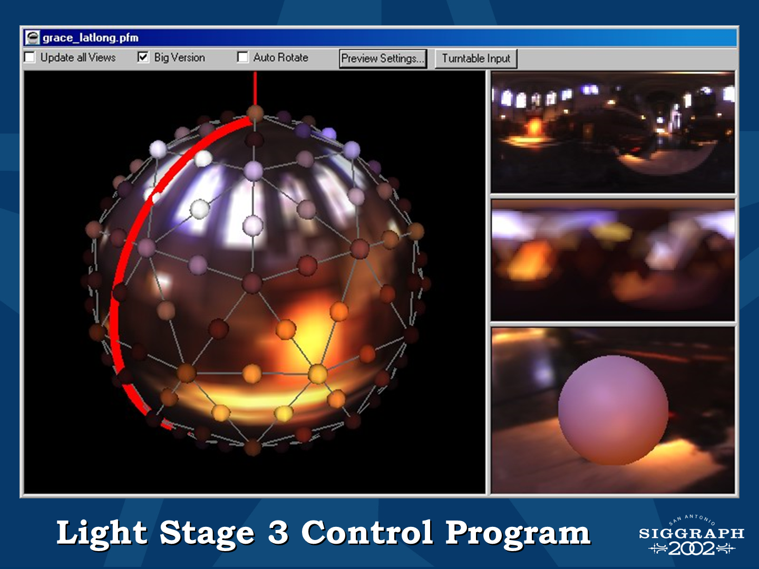Select the blurred low-resolution environment preview
Screen dimensions: 759x569
pyautogui.click(x=613, y=260)
